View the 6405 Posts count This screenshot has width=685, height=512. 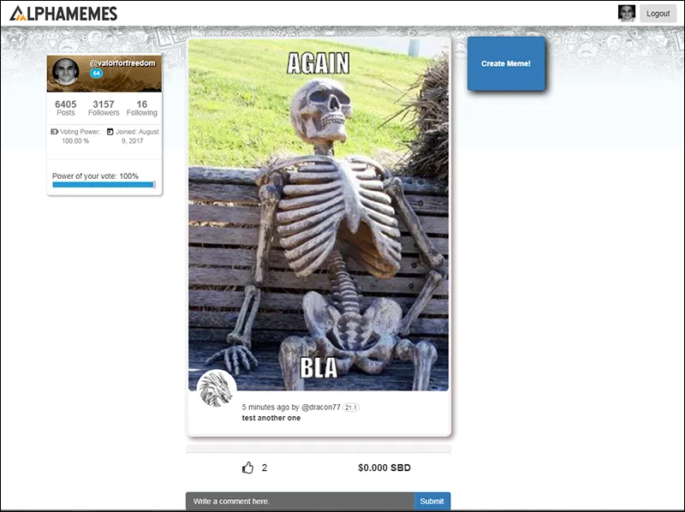pos(66,108)
